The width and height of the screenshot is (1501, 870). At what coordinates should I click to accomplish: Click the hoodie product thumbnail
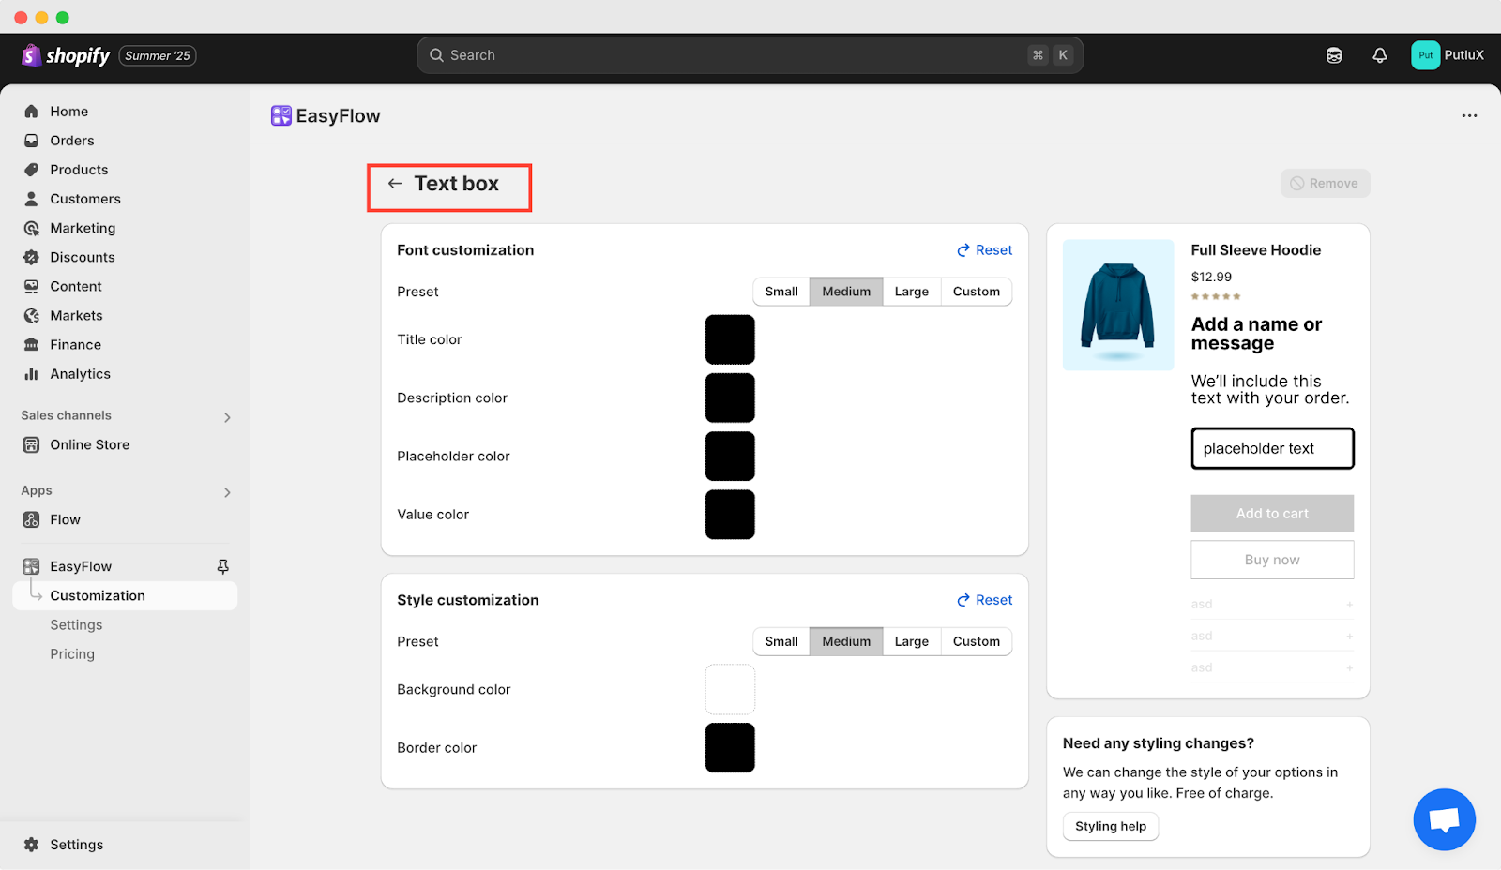(x=1118, y=305)
